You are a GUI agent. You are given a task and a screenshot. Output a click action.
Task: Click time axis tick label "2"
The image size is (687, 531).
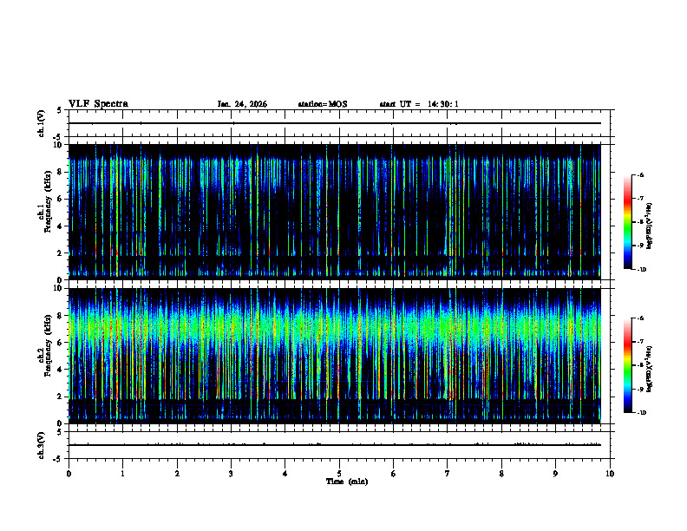[177, 474]
